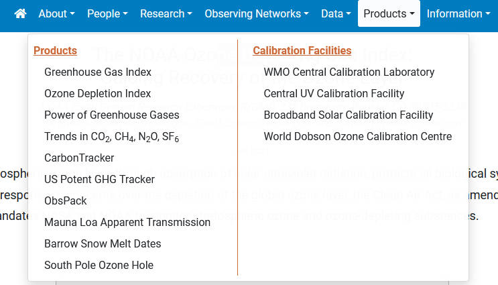Viewport: 498px width, 285px height.
Task: Open the People dropdown menu
Action: 107,13
